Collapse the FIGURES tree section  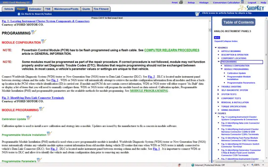point(216,113)
